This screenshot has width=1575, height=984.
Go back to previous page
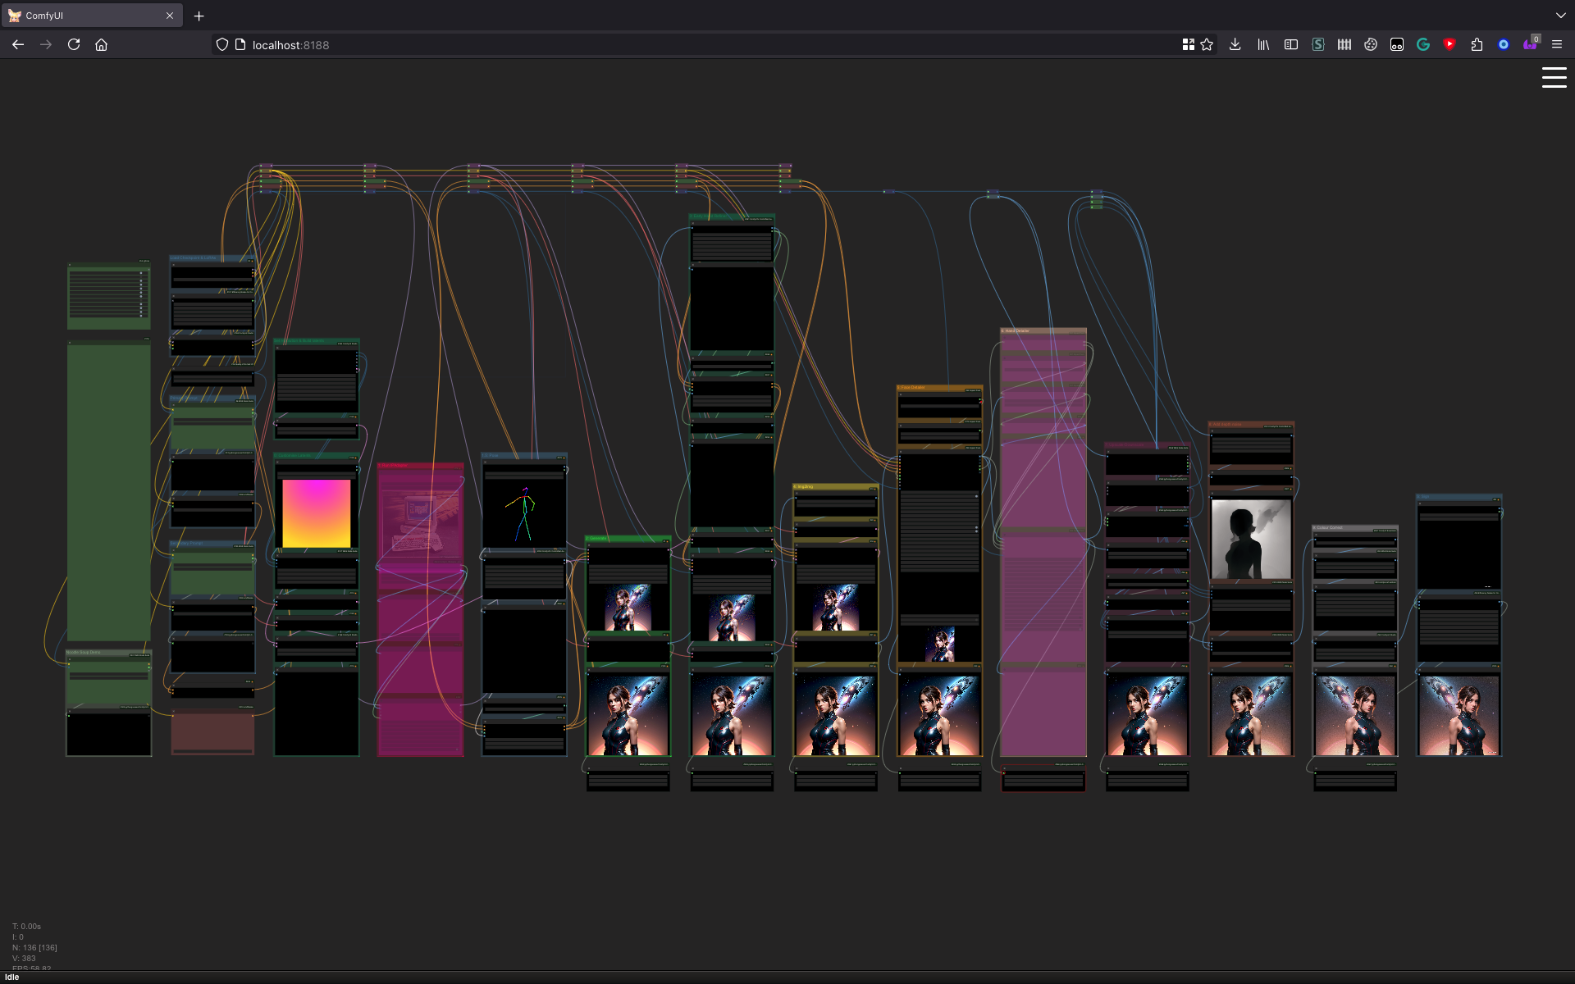18,45
